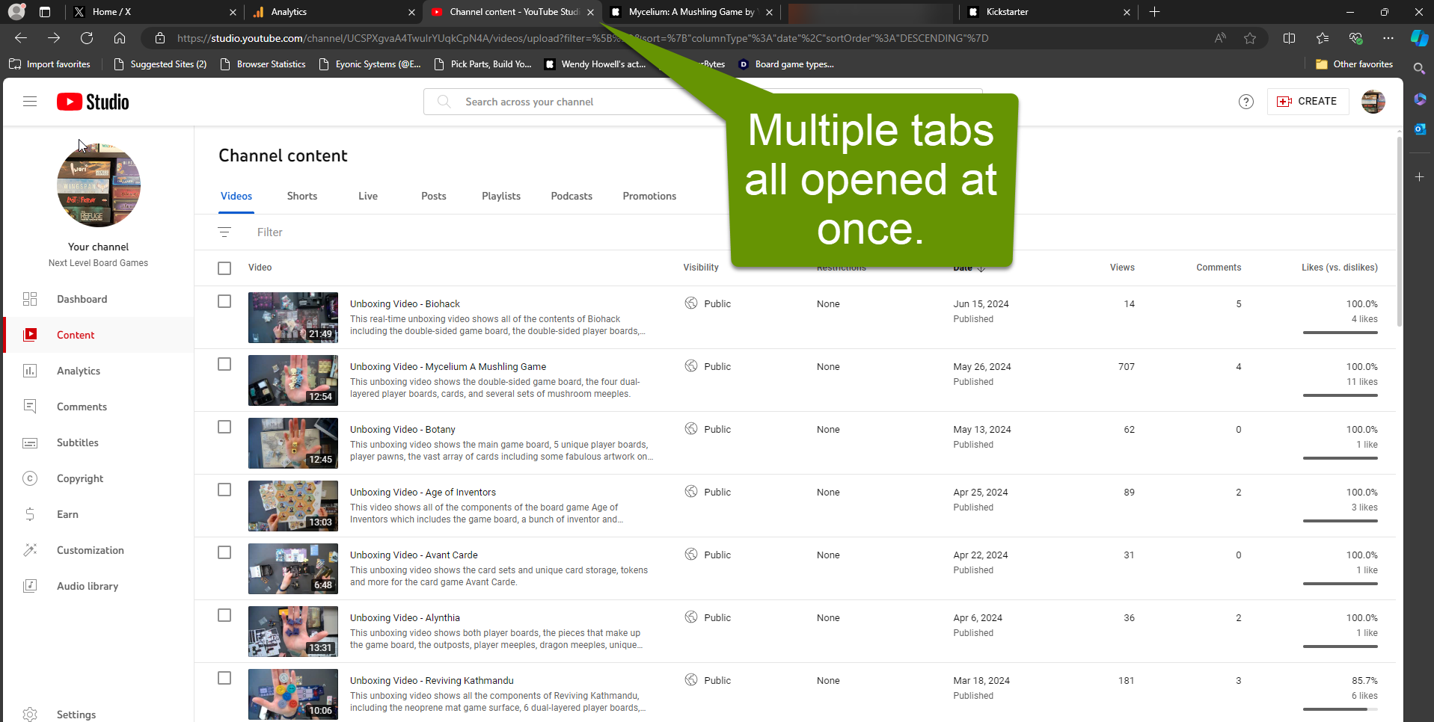Click the Mycelium Mushling Game video thumbnail
1434x722 pixels.
coord(292,380)
